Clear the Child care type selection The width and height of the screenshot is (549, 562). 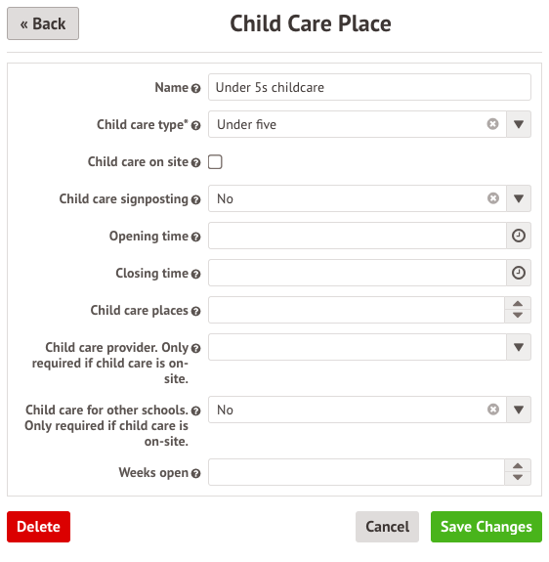492,124
